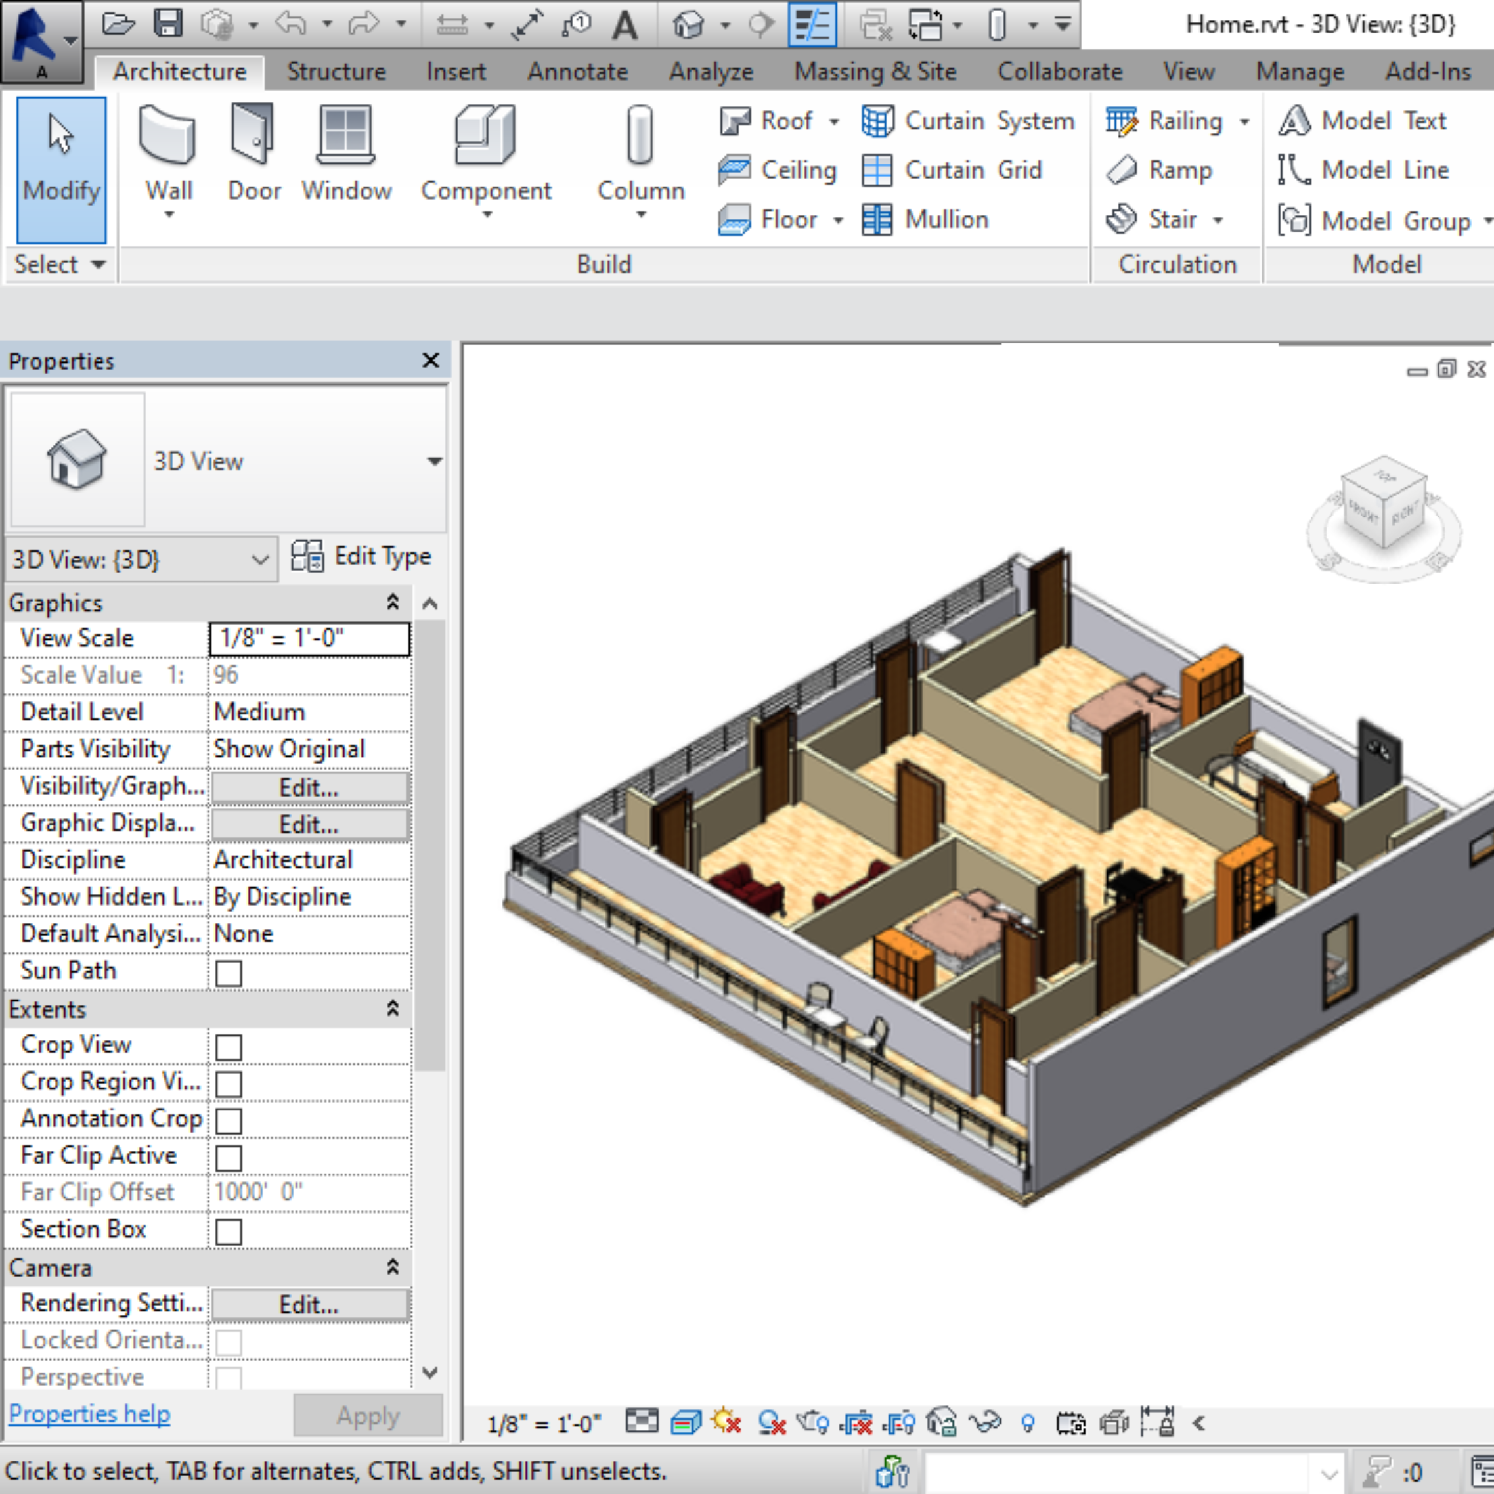Enable the Sun Path checkbox
The width and height of the screenshot is (1494, 1494).
tap(229, 973)
